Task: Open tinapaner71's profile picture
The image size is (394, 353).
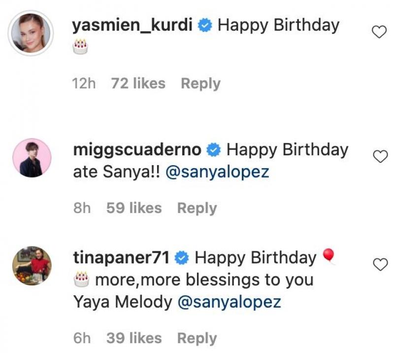Action: click(32, 266)
